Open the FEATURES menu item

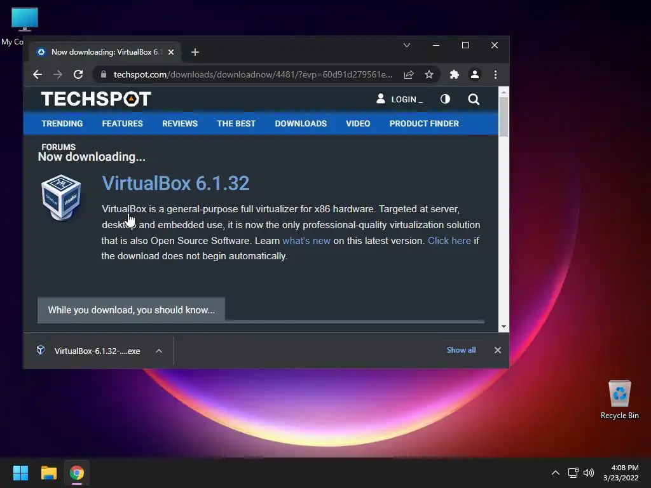point(123,124)
